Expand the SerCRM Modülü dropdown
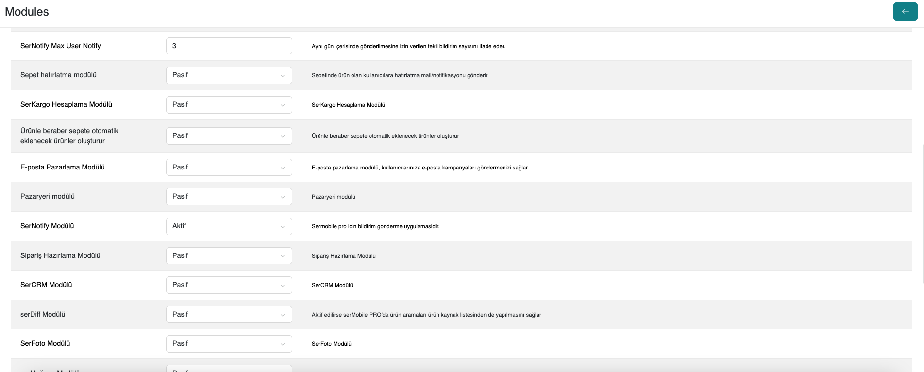Viewport: 924px width, 372px height. (x=229, y=285)
